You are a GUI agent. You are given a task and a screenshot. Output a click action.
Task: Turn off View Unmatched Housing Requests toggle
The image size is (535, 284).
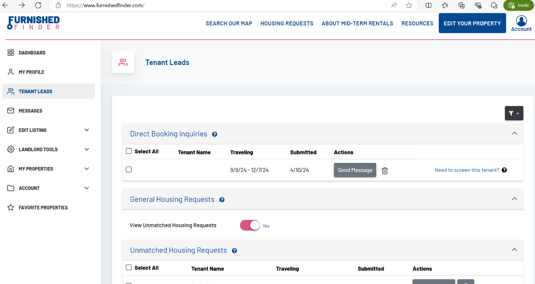point(250,226)
